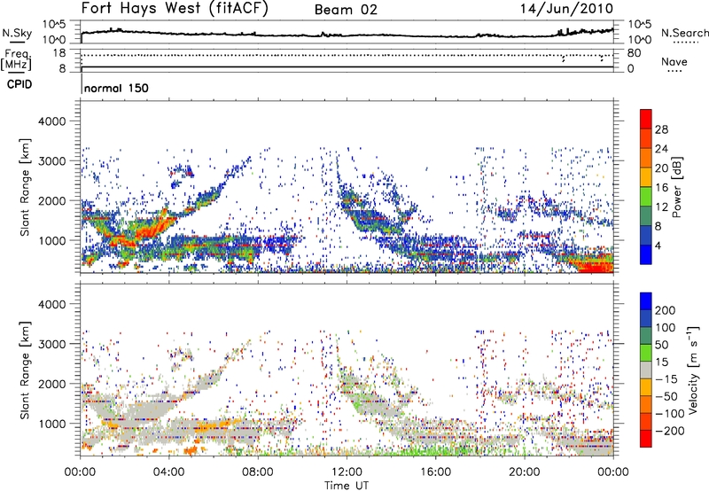Select the "Freq. [MHz]" axis label
This screenshot has height=491, width=709.
tap(17, 59)
